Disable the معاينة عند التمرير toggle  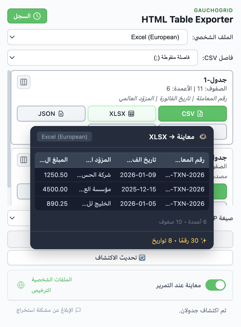click(x=215, y=285)
